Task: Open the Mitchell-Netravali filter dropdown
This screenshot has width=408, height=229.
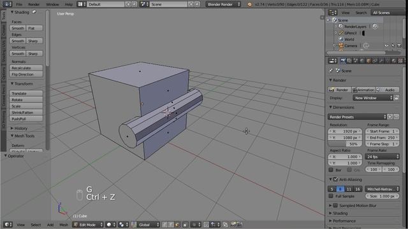Action: 382,189
